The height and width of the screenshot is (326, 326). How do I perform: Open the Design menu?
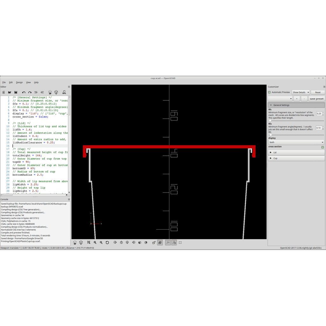tap(19, 82)
